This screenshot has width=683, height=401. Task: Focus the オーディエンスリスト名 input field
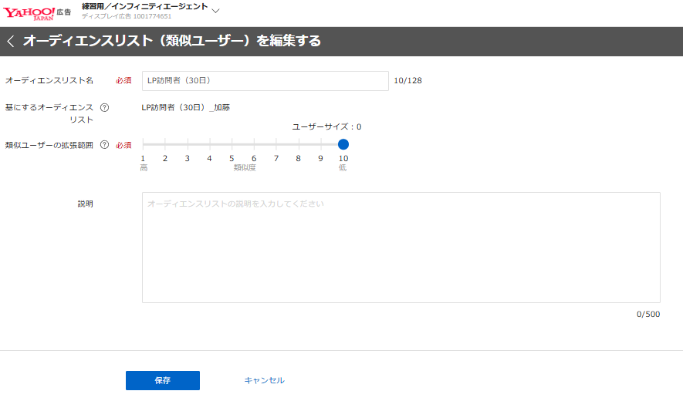point(265,81)
